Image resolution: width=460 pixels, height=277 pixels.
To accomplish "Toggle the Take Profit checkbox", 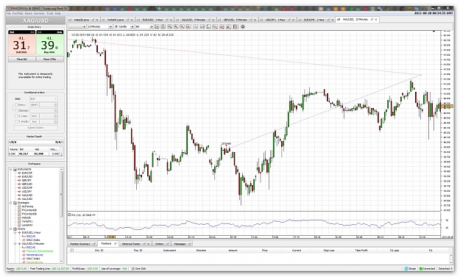I will (x=16, y=121).
